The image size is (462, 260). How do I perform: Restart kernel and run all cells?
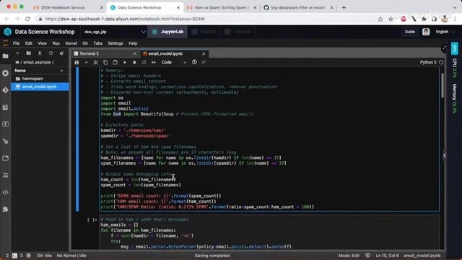click(154, 63)
